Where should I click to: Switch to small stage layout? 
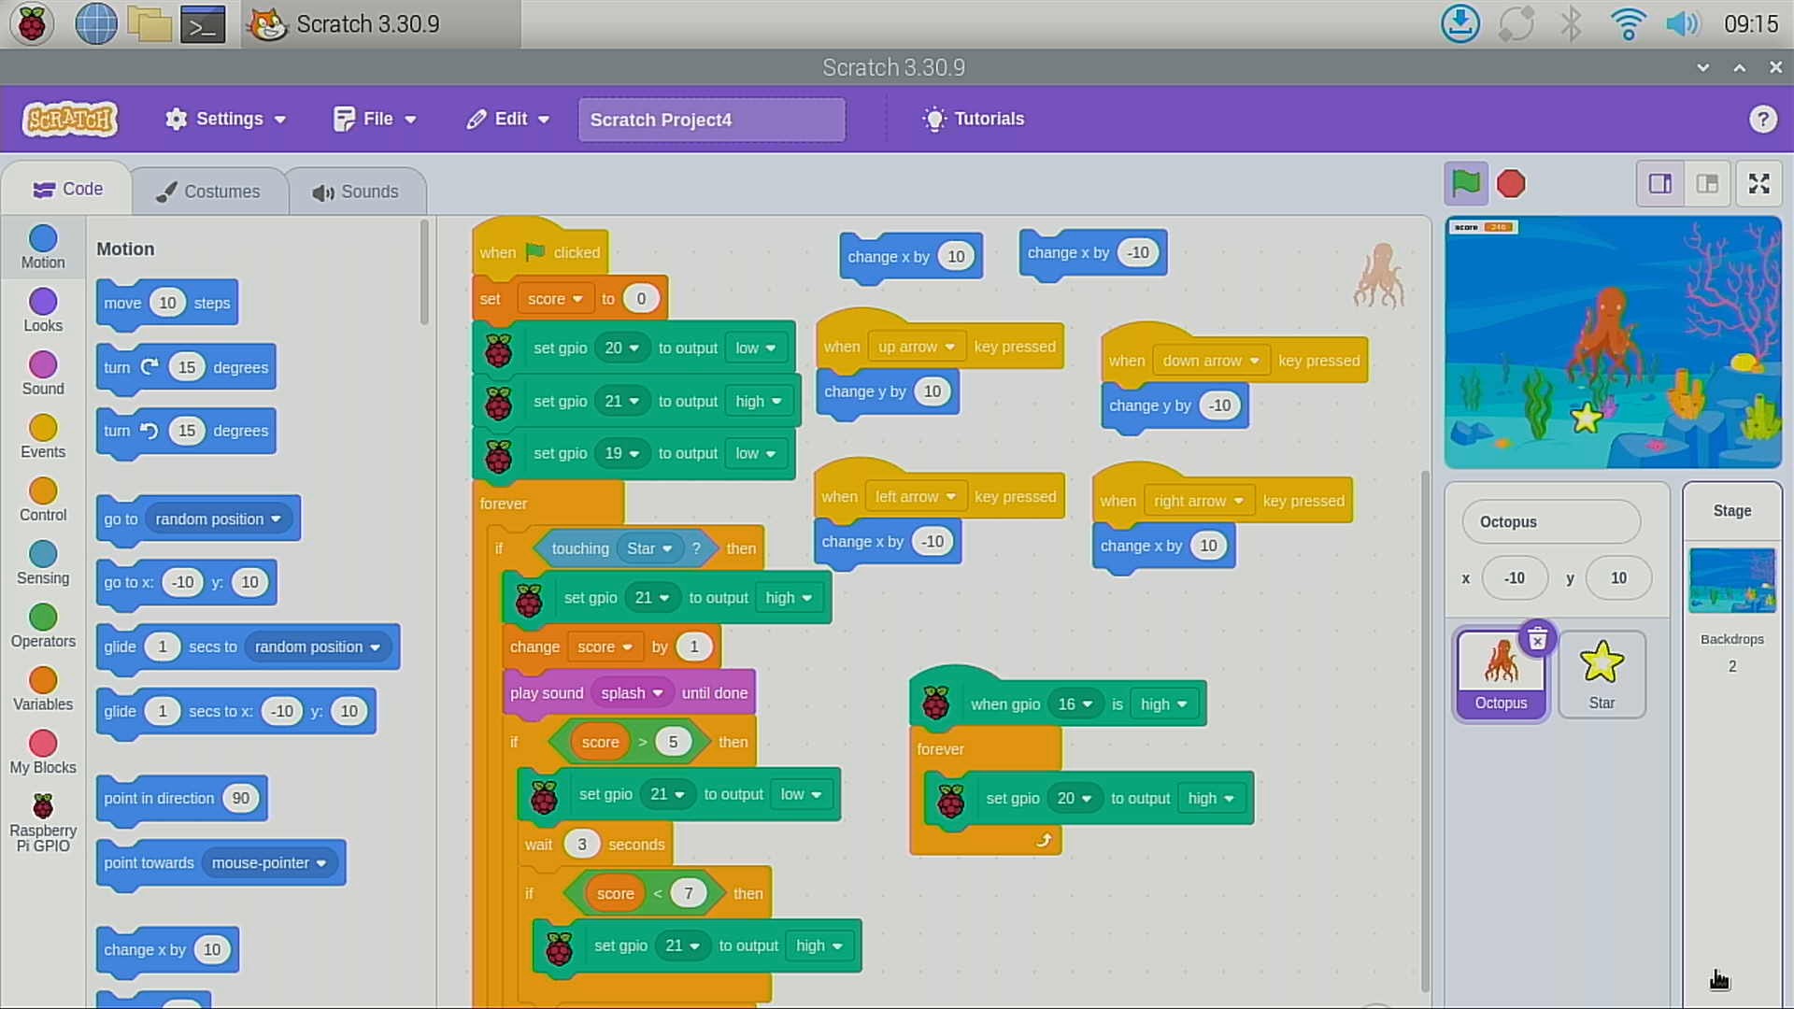tap(1660, 184)
